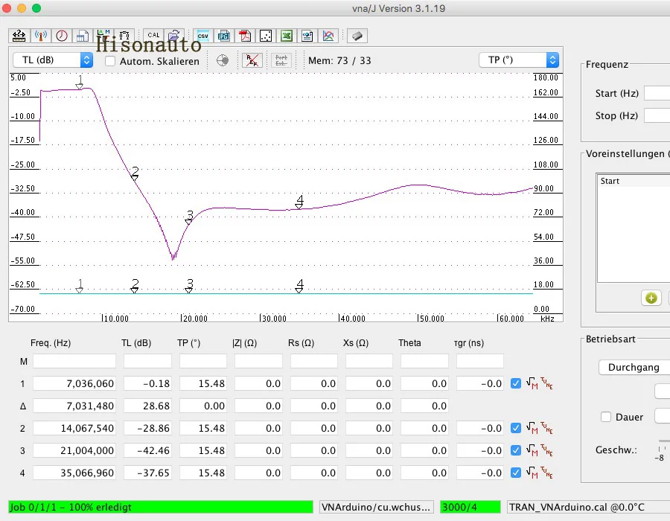Click marker 3 TL value -42.46

148,450
